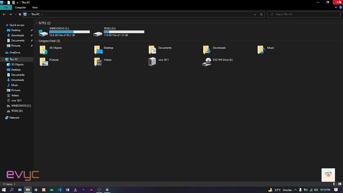The width and height of the screenshot is (343, 193).
Task: Click TOSIQ (D:) storage usage bar
Action: coord(124,32)
